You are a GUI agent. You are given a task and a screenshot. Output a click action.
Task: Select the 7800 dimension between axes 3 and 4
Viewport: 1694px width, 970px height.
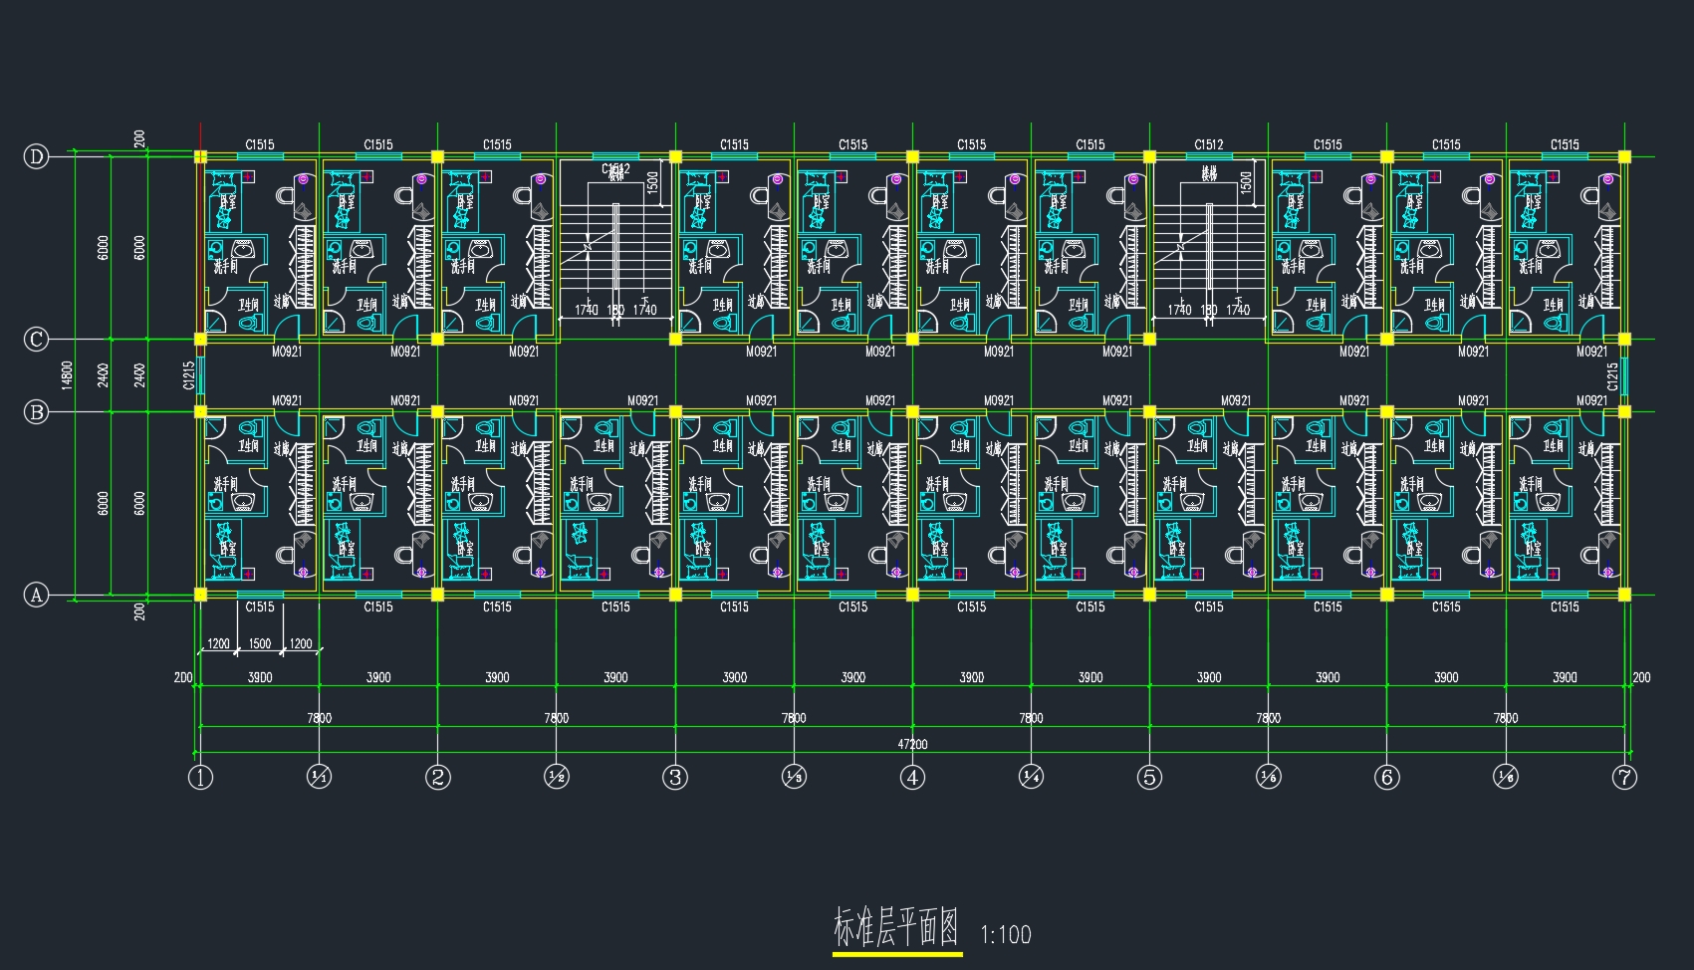tap(794, 718)
